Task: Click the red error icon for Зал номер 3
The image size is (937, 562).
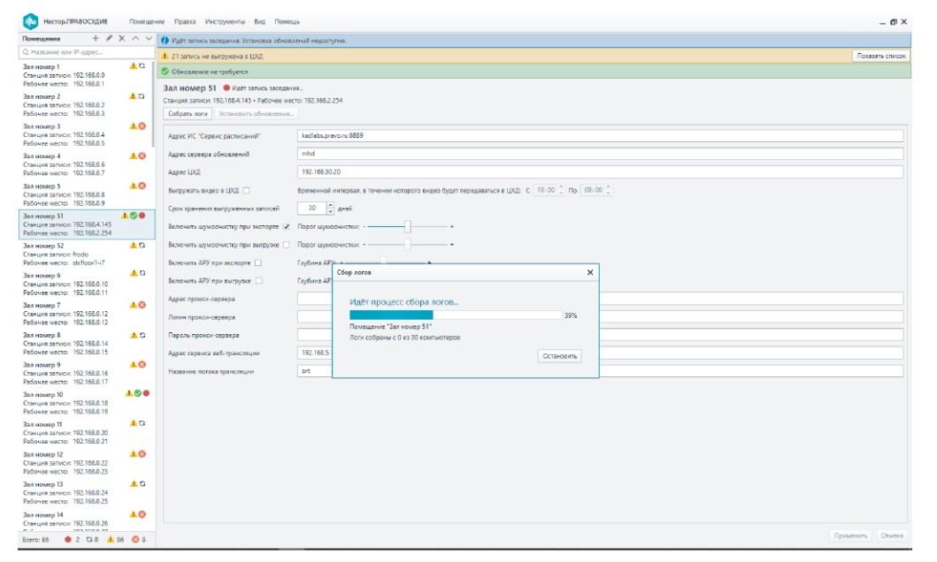Action: click(142, 126)
